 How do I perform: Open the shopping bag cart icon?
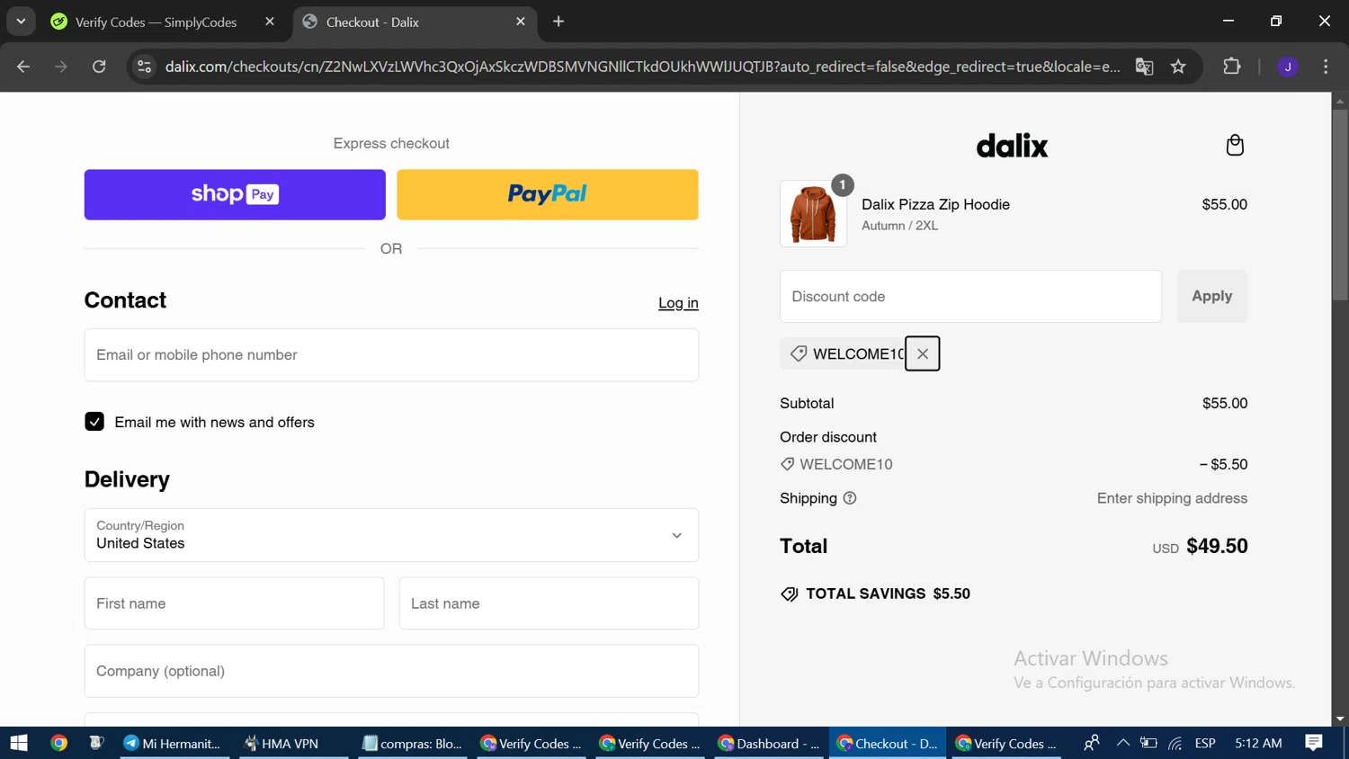(x=1235, y=145)
